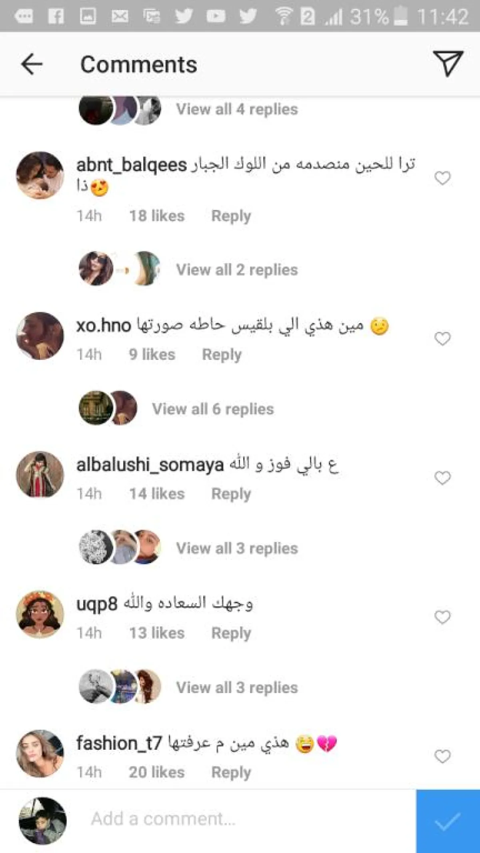Open abnt_balqees profile picture
Screen dimensions: 480x853
click(x=40, y=175)
